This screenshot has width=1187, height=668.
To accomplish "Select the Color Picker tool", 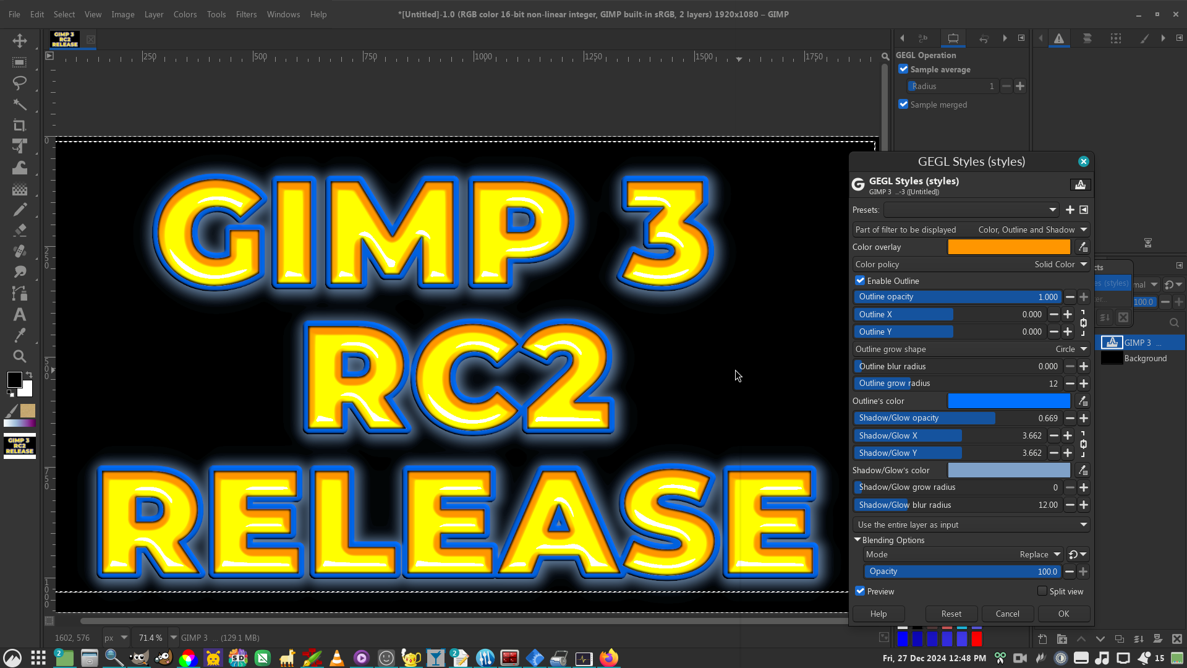I will 20,335.
